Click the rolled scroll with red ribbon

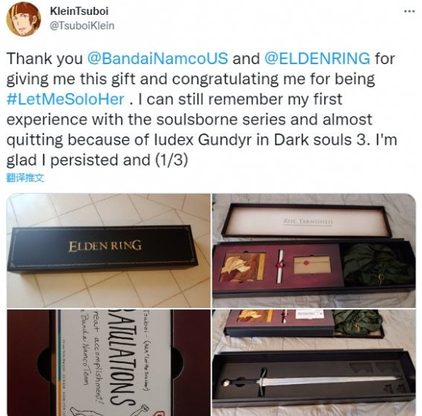tap(280, 266)
